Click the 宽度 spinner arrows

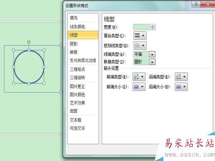point(153,27)
